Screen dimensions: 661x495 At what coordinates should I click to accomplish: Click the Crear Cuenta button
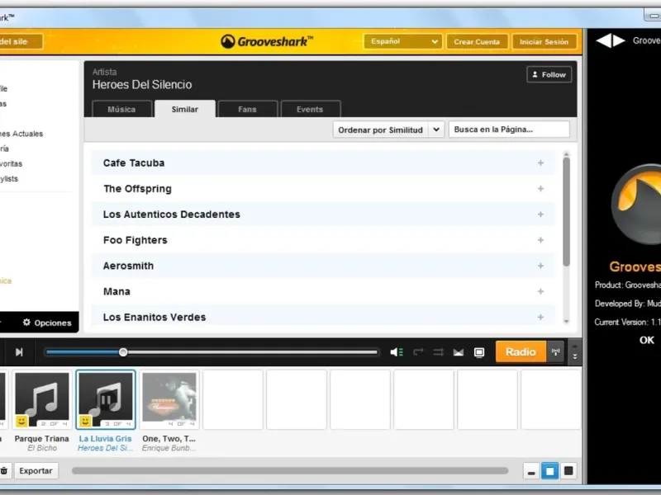477,42
